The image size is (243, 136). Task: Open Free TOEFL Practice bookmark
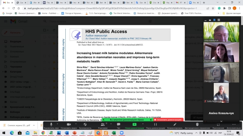pos(192,13)
